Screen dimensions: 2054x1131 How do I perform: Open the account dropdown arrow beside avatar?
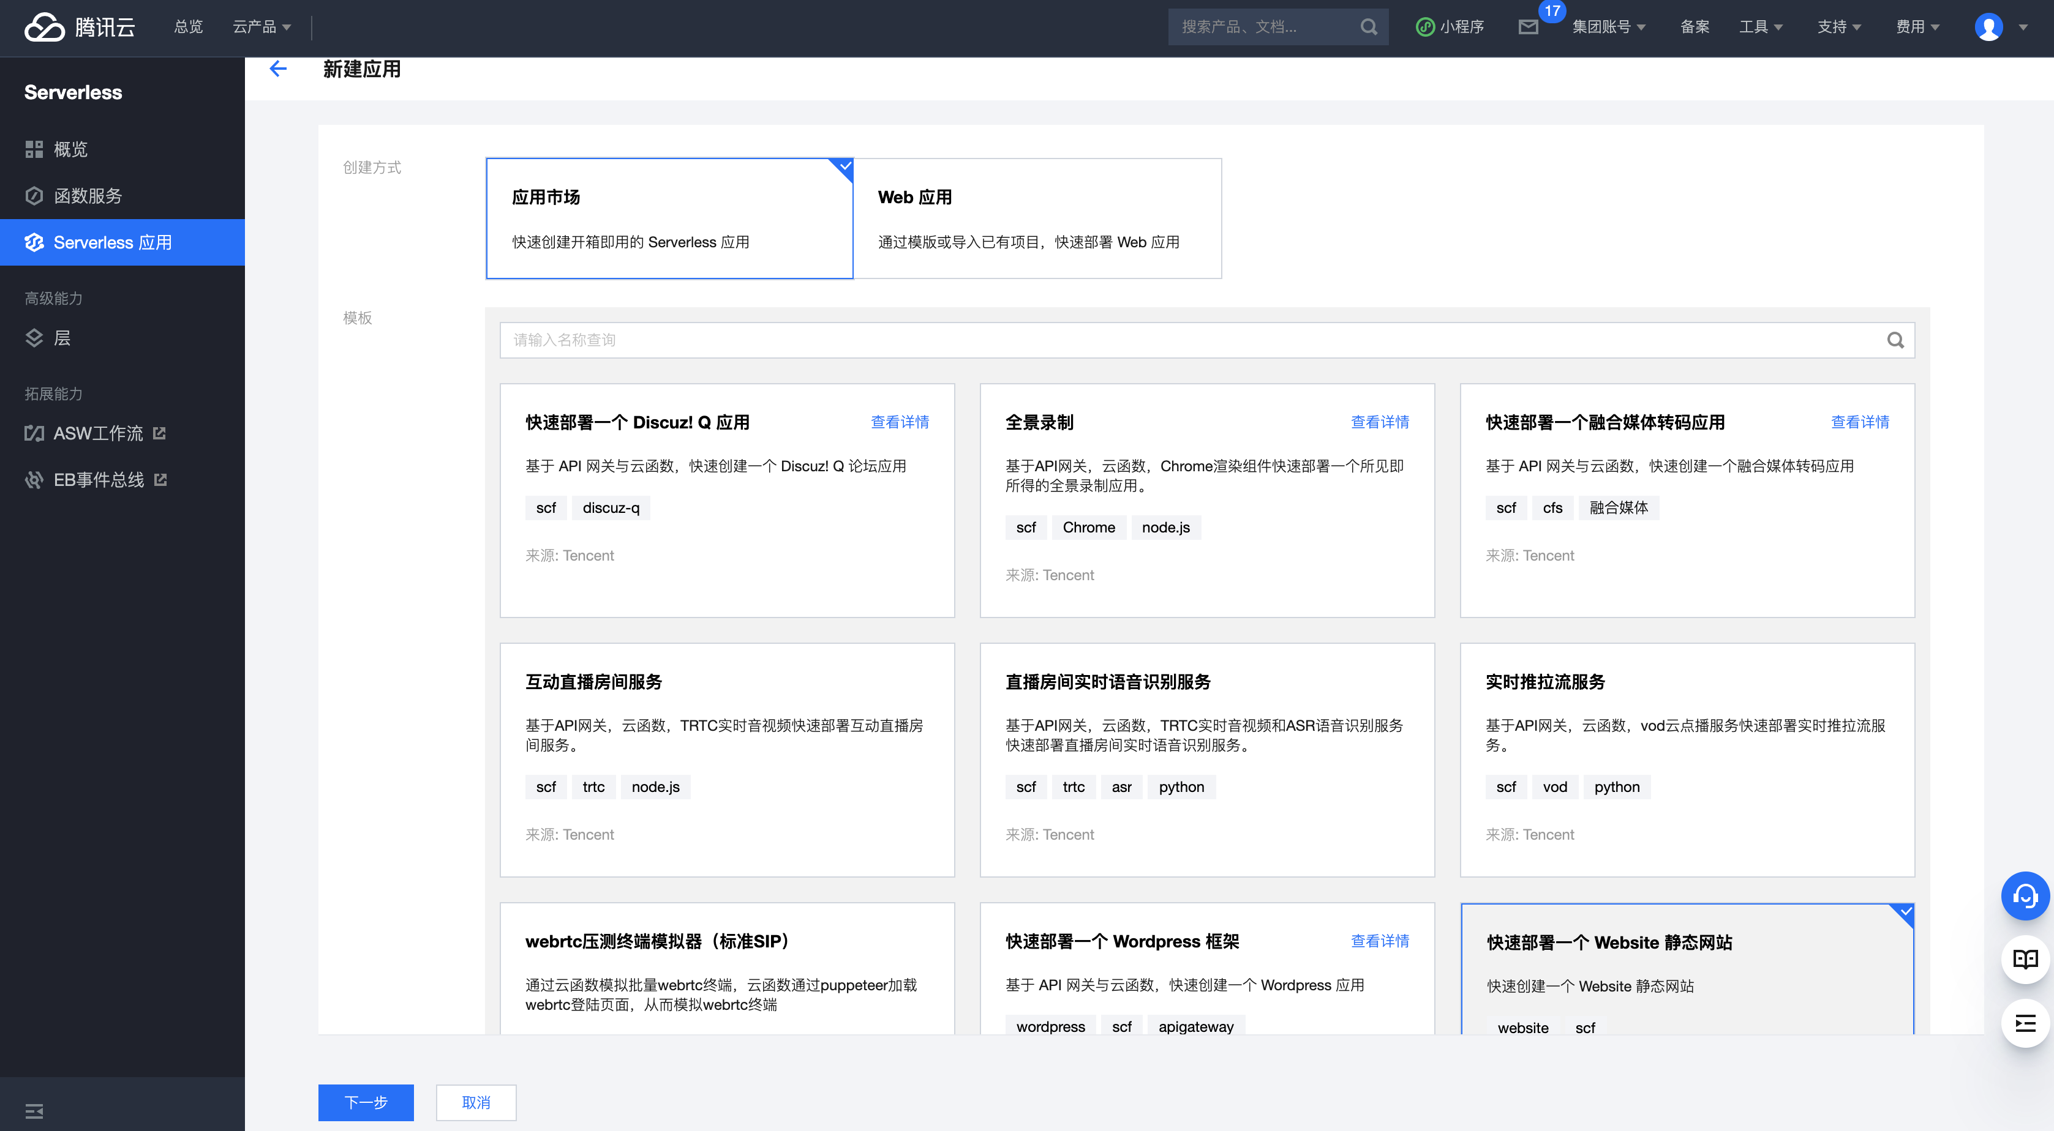point(2023,27)
